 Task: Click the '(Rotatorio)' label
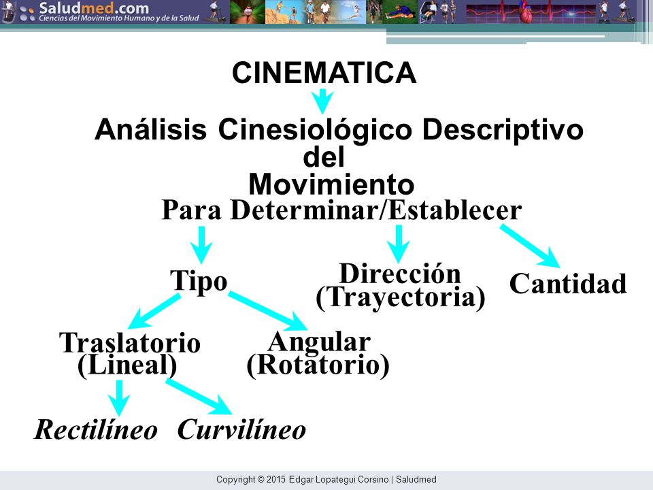coord(318,365)
